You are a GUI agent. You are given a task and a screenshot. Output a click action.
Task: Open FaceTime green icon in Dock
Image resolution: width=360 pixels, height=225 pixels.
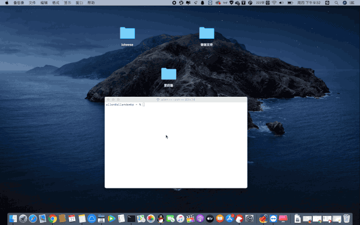click(170, 219)
